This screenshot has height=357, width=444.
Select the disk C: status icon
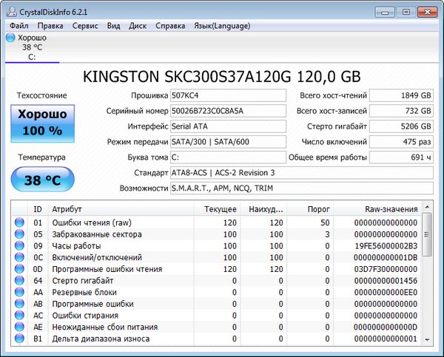[10, 38]
